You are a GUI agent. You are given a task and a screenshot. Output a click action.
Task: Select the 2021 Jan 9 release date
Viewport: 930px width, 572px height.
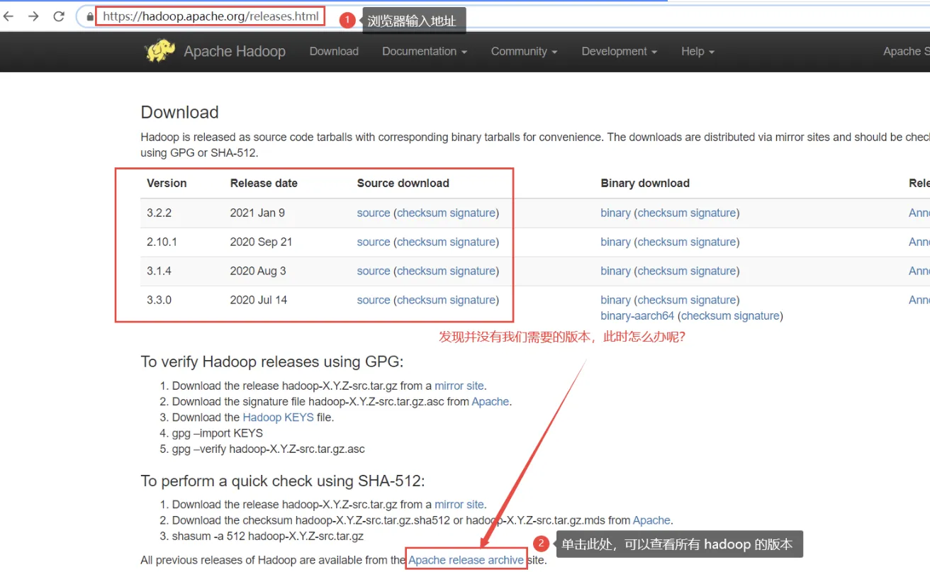257,213
